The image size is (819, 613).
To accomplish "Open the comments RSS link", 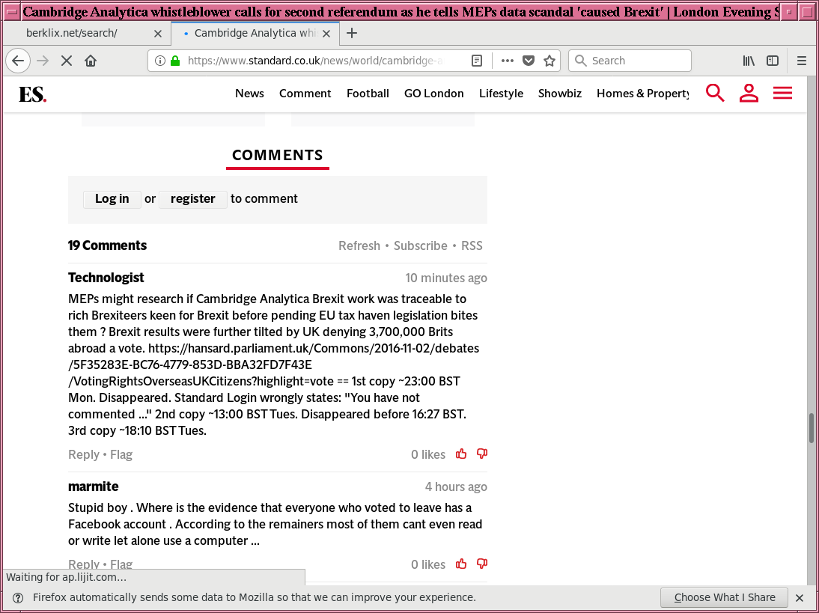I will click(x=472, y=246).
